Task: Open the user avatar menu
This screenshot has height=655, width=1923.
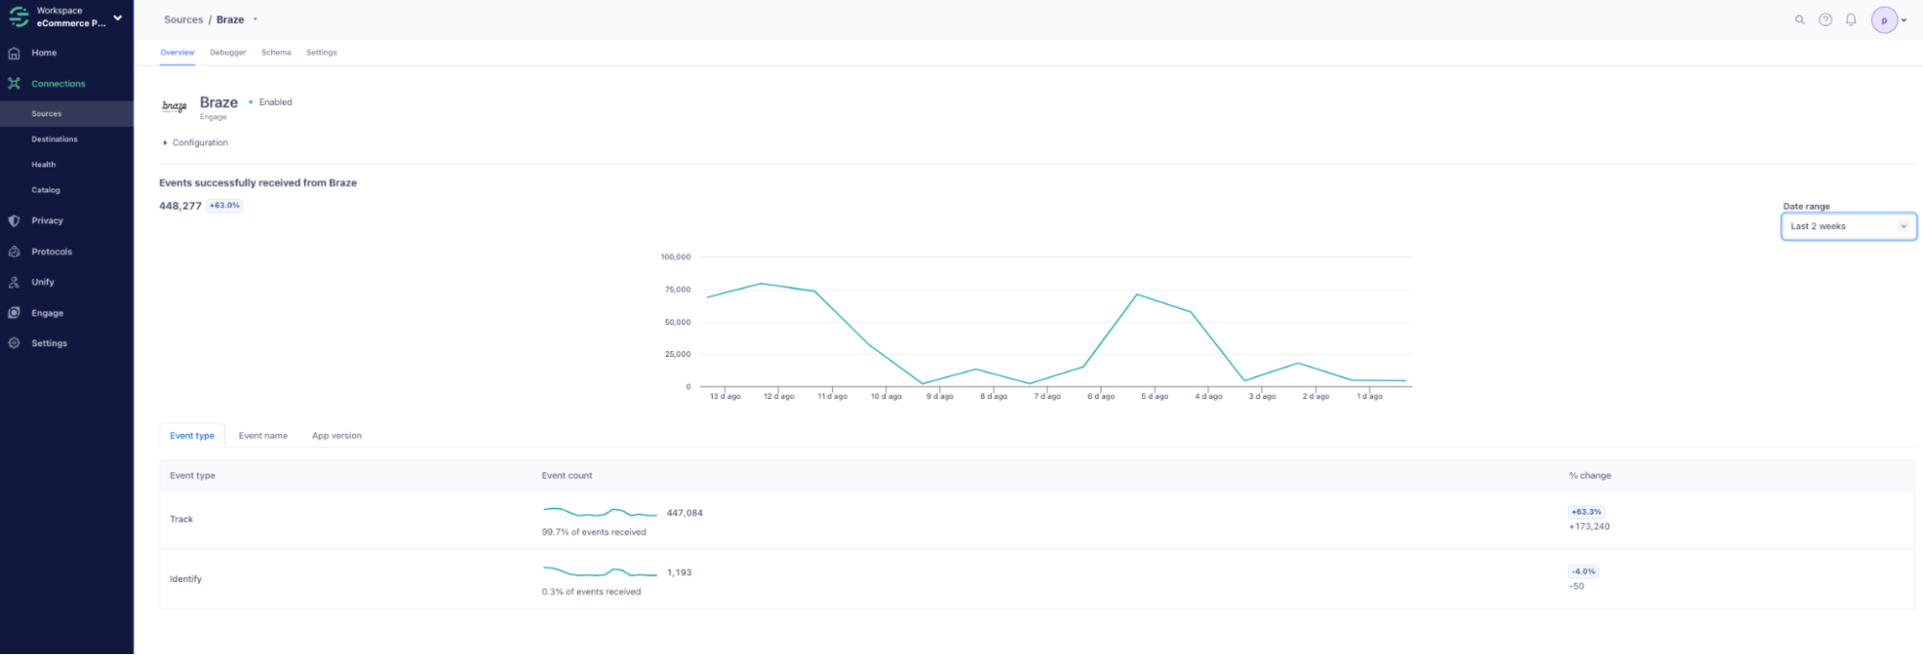Action: click(1884, 19)
